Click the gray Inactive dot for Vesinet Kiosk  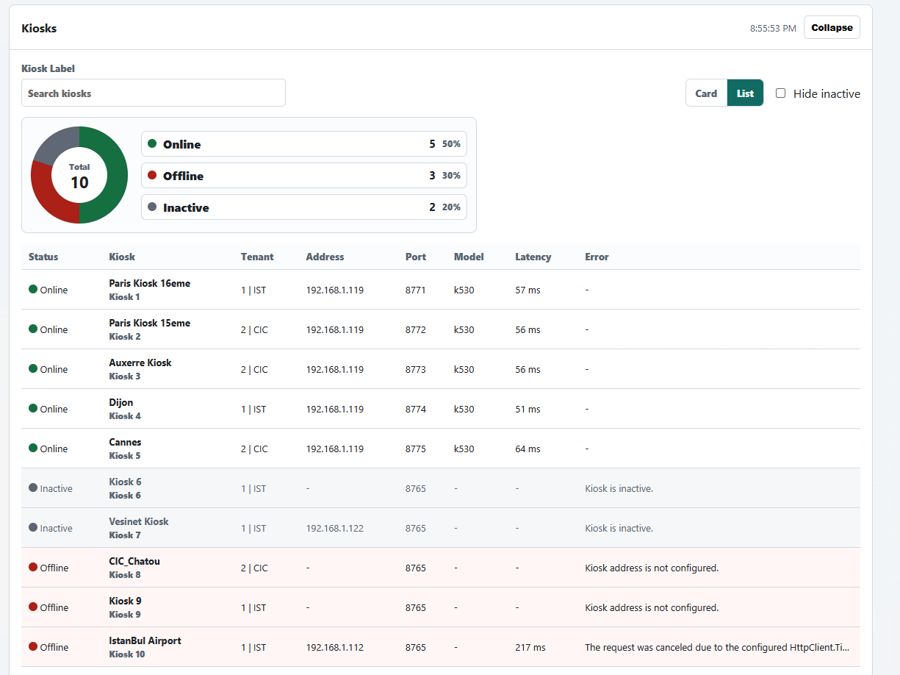click(x=33, y=528)
